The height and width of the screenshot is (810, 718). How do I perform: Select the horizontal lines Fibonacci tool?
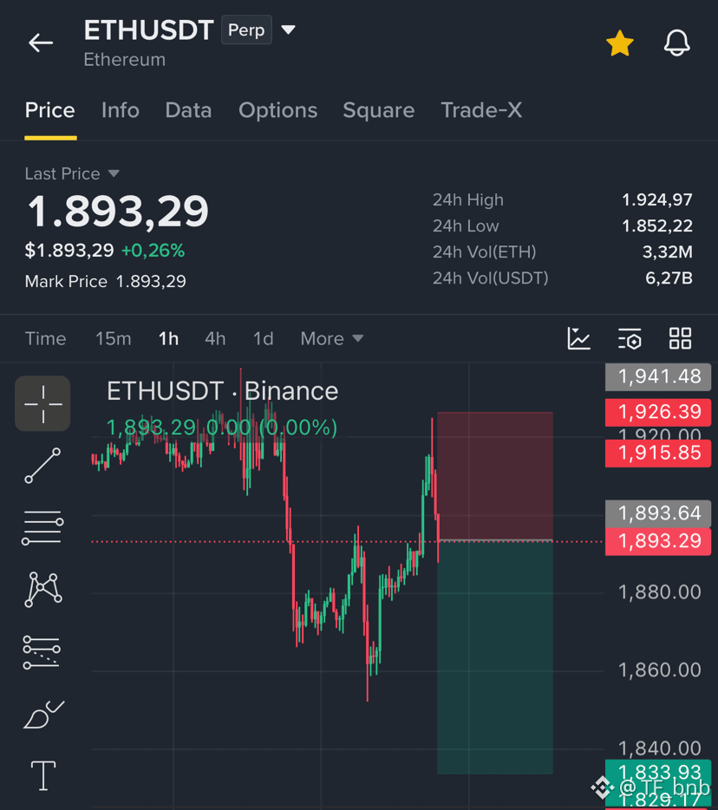pyautogui.click(x=42, y=527)
